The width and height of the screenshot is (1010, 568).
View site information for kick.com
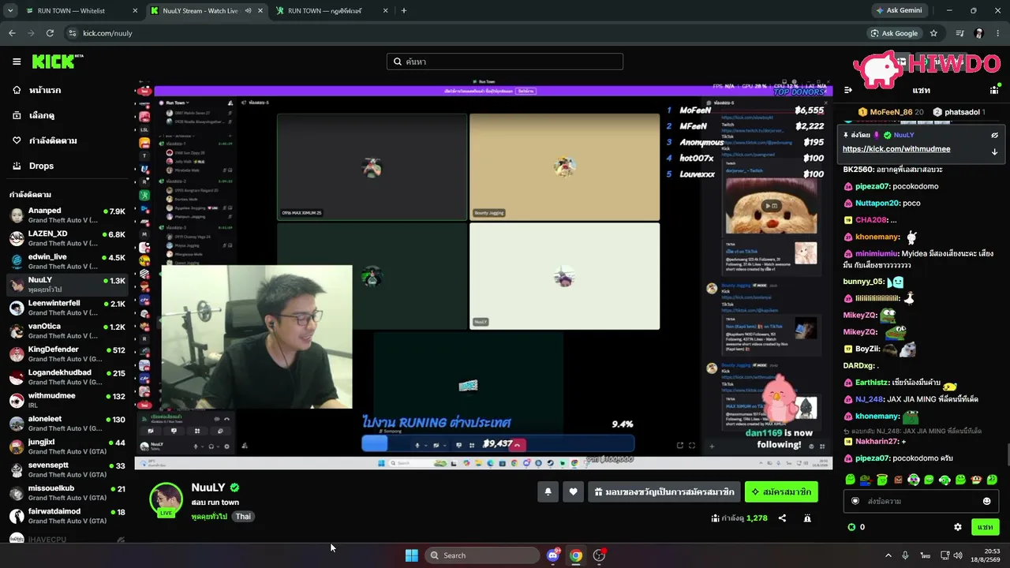pyautogui.click(x=73, y=33)
